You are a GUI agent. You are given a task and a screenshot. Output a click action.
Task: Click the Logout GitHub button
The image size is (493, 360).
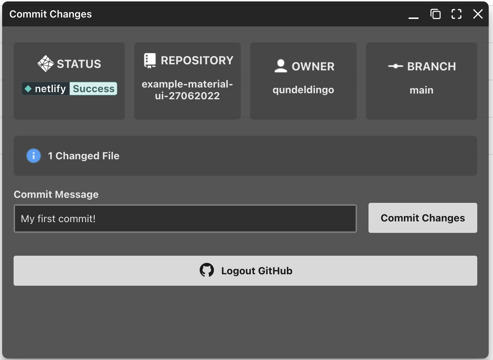coord(245,270)
